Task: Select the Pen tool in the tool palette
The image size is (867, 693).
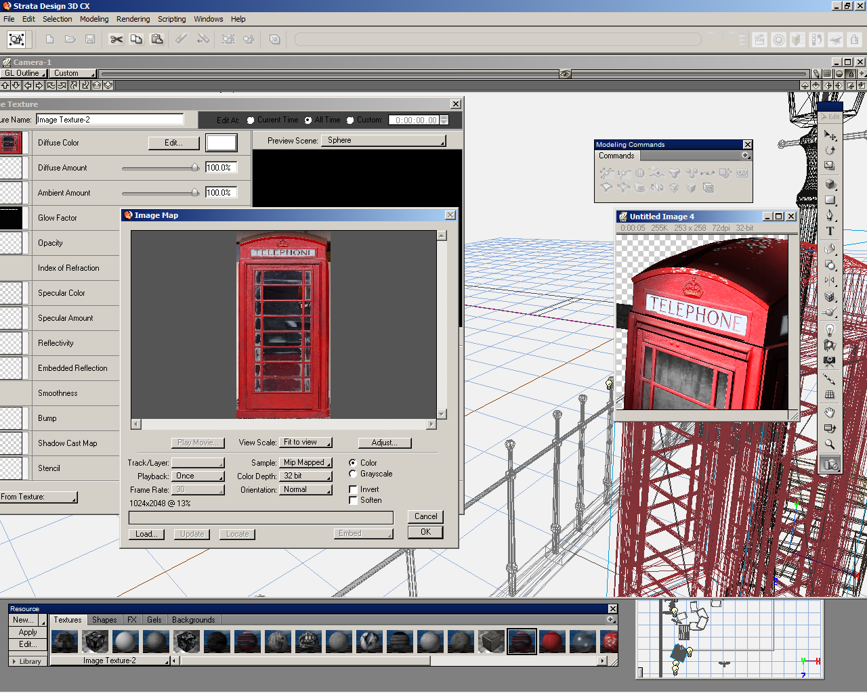Action: [830, 215]
